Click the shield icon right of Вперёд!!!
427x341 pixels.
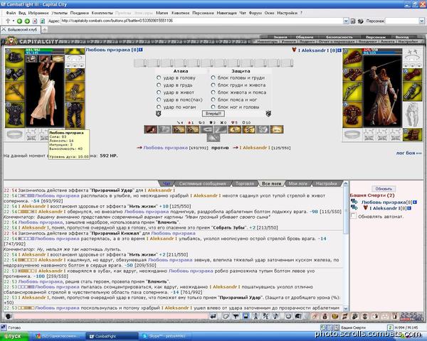pyautogui.click(x=268, y=114)
